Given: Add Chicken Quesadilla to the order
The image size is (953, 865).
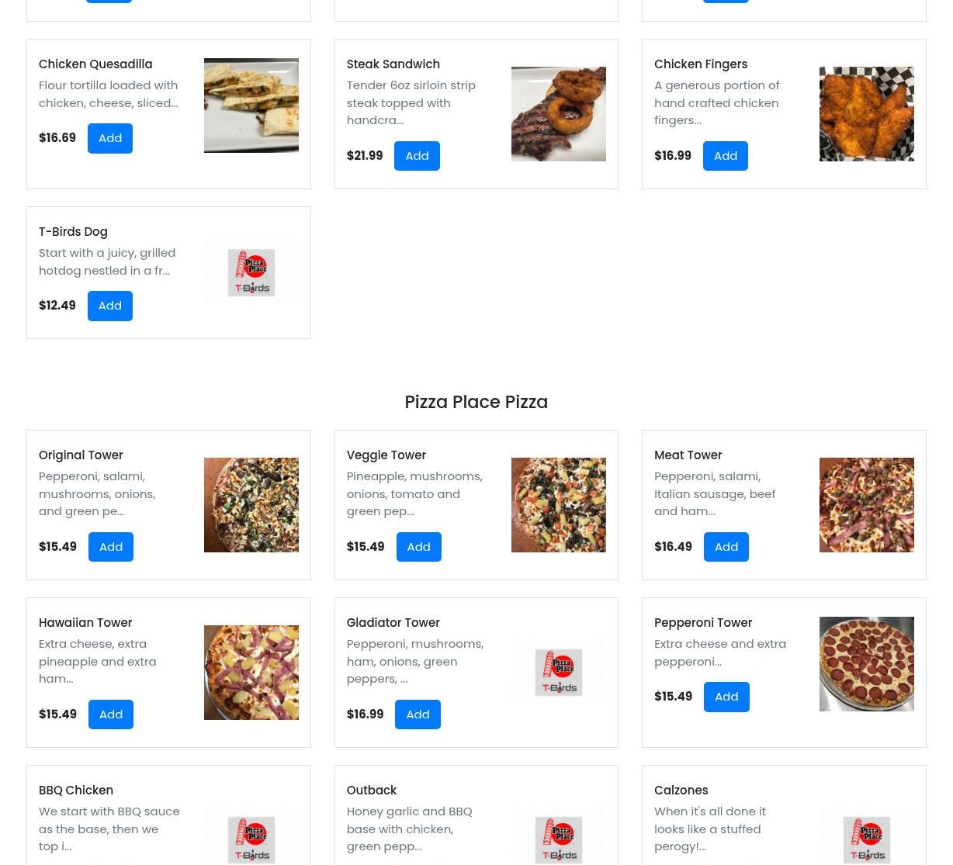Looking at the screenshot, I should click(x=110, y=138).
